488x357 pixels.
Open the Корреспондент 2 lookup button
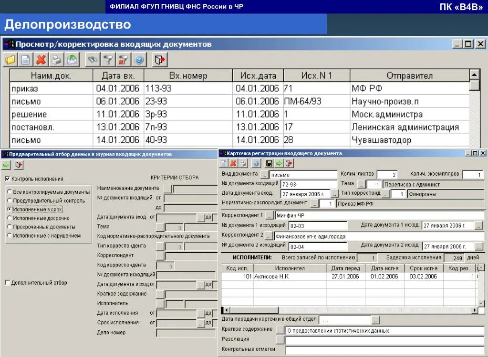click(x=269, y=236)
